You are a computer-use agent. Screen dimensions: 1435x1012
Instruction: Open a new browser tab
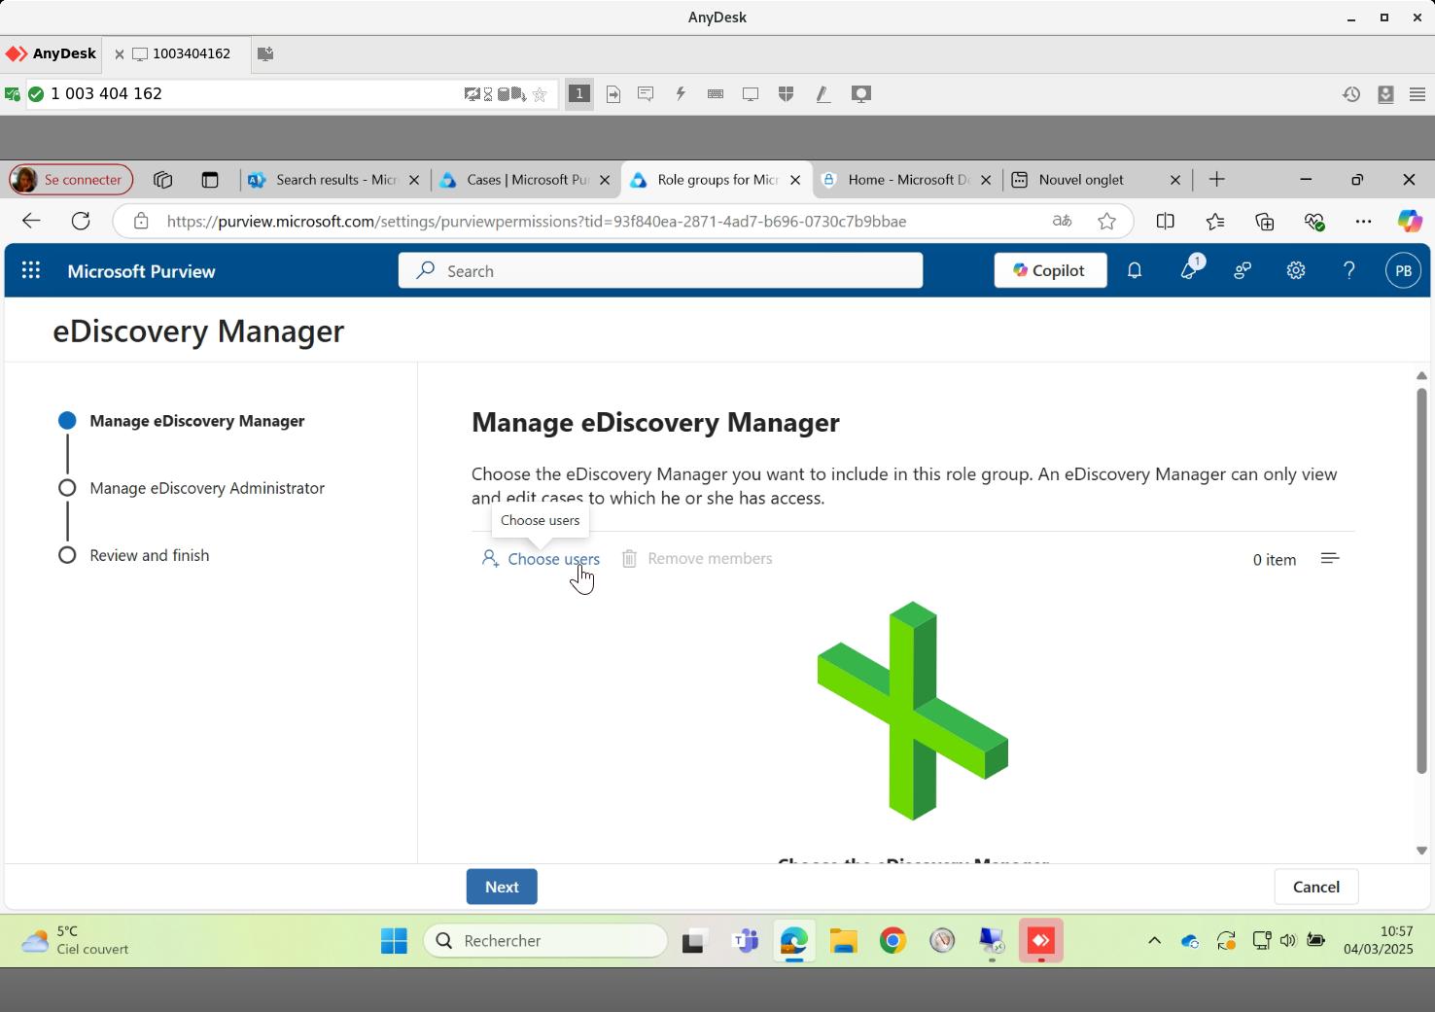click(1216, 180)
